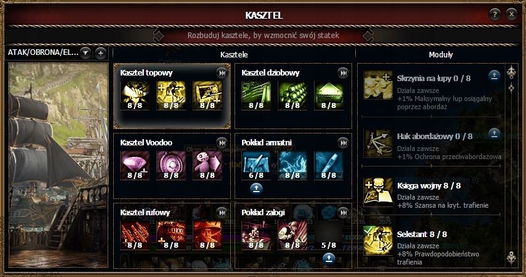Click the bottom scroll ornament in the Moduły list
526x277 pixels.
coord(511,258)
